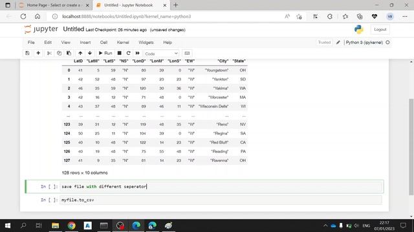The image size is (414, 232).
Task: Rename the notebook title Untitled
Action: [73, 29]
